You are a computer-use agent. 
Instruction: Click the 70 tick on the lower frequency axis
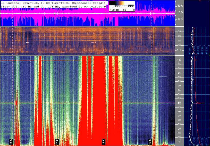coord(179,86)
